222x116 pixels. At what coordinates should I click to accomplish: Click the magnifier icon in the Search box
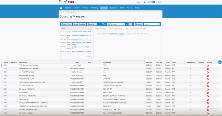click(x=159, y=24)
